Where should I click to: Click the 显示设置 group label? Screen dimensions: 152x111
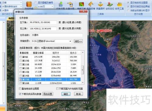(x=138, y=14)
